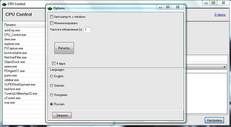Open the О прогр. link

coord(220,15)
